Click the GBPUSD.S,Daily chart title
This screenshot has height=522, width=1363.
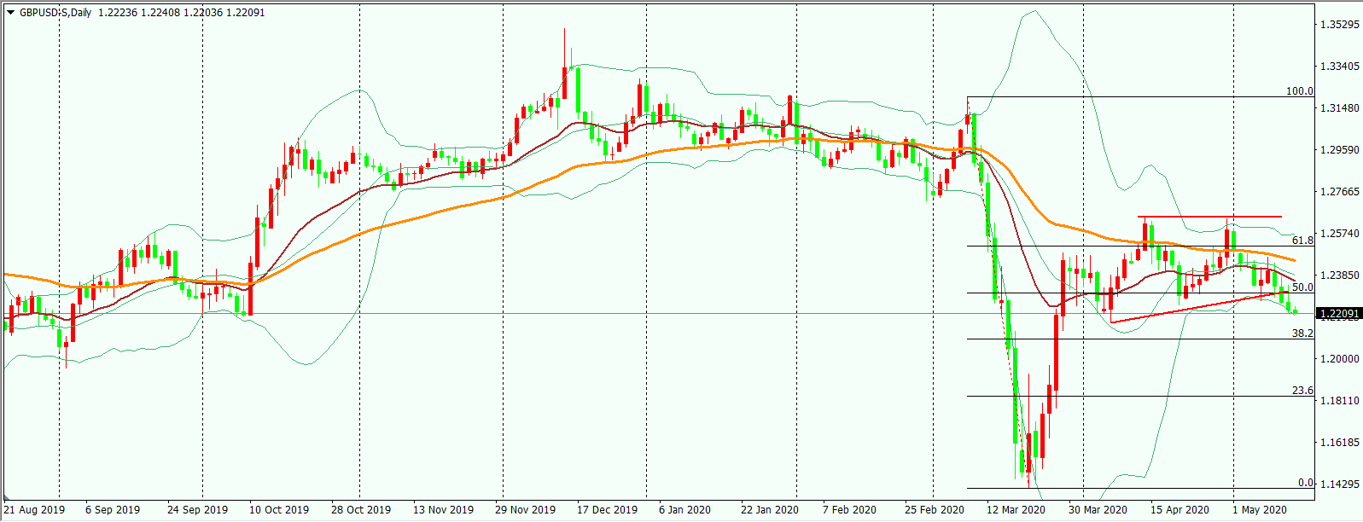[x=55, y=13]
